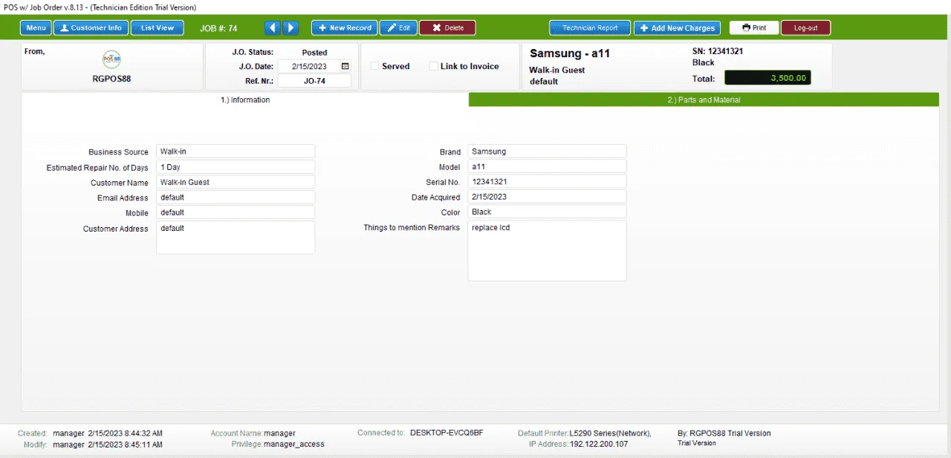Edit the current job order

pyautogui.click(x=398, y=27)
